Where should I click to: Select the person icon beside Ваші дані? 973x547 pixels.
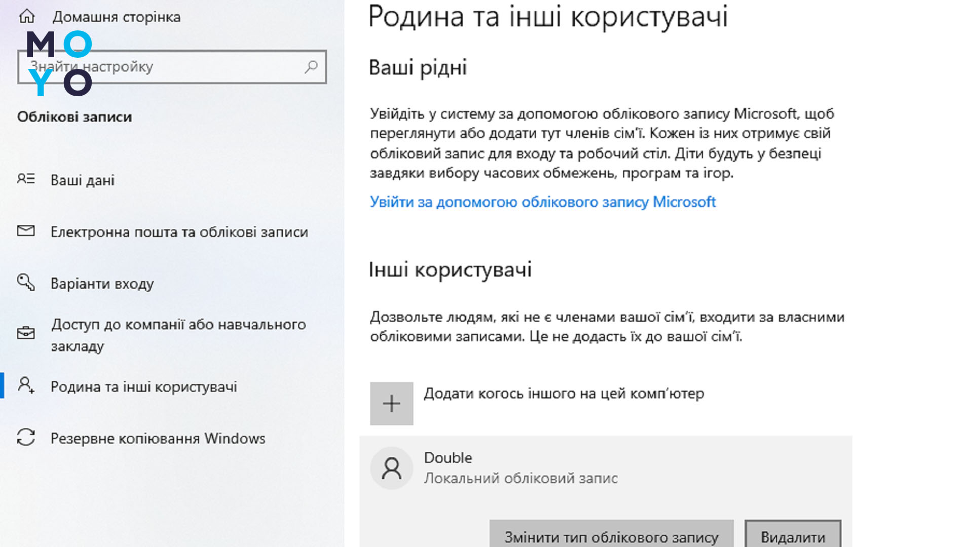(27, 180)
